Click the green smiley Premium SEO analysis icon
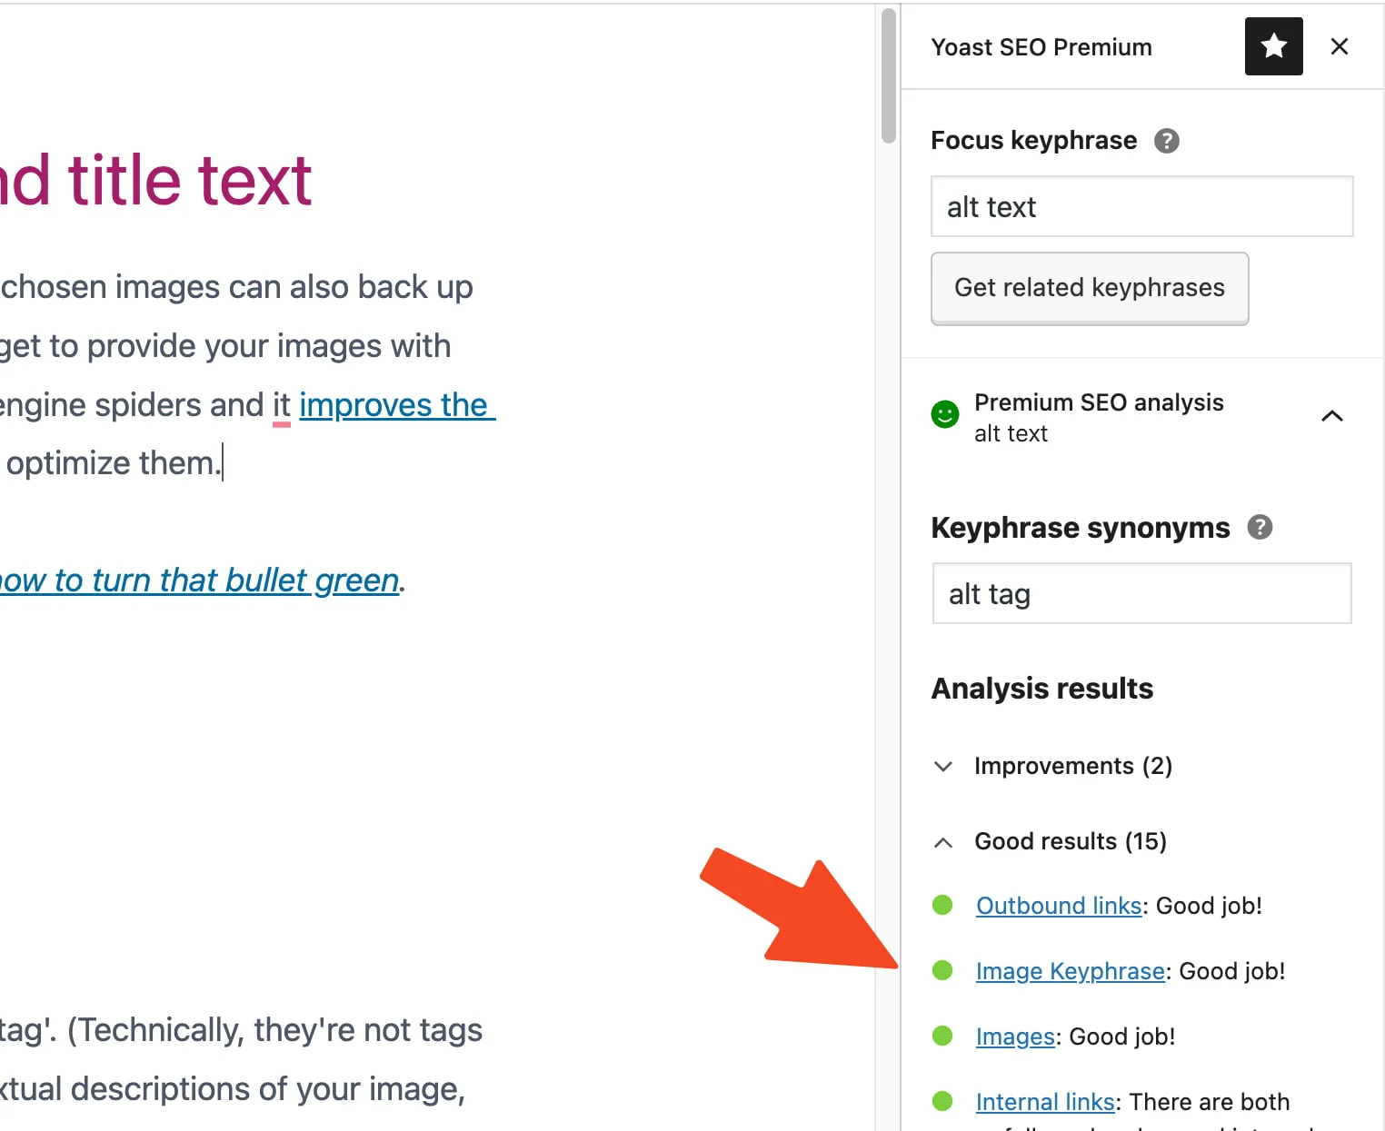This screenshot has width=1385, height=1131. click(946, 413)
